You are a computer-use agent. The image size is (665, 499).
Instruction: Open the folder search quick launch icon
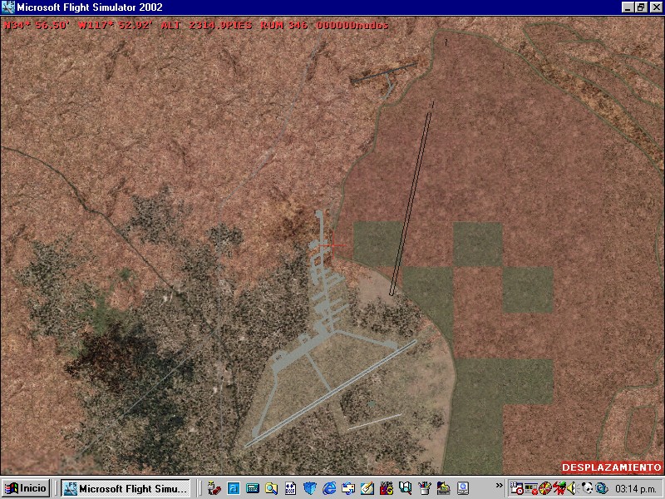point(271,488)
